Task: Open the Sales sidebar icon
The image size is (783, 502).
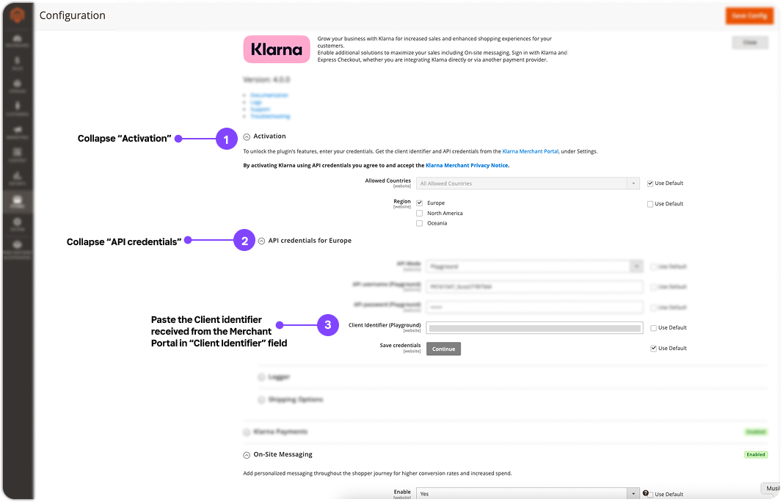Action: (x=17, y=62)
